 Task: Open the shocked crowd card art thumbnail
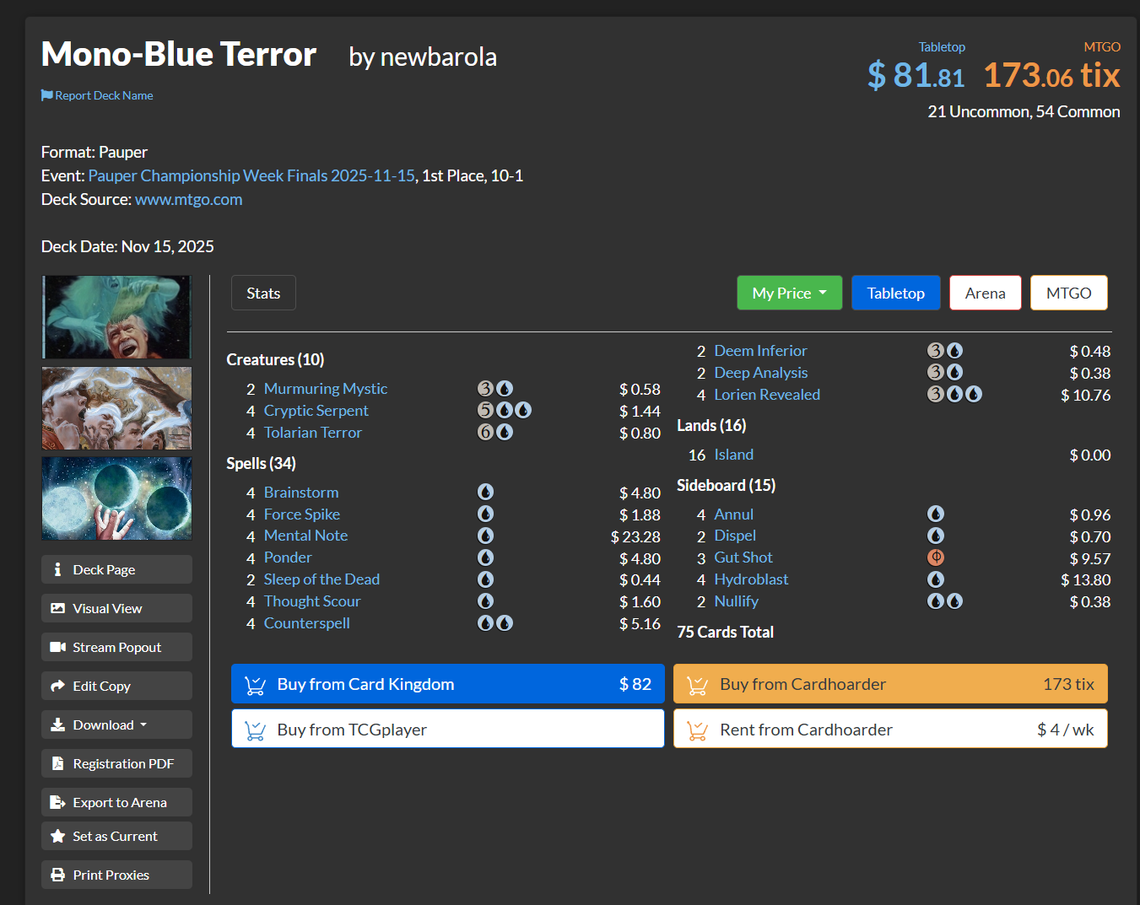pyautogui.click(x=116, y=408)
